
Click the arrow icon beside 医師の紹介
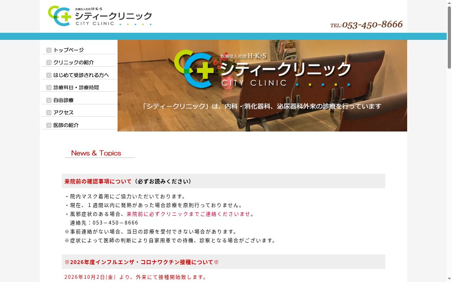49,125
